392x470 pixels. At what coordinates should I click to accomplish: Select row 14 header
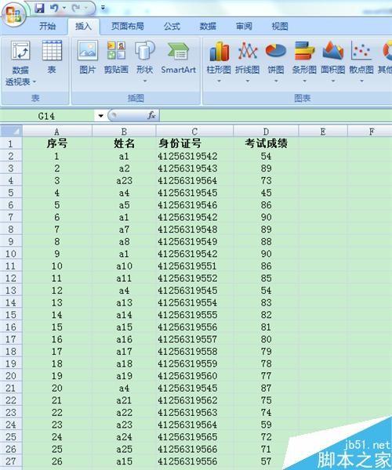[x=11, y=302]
